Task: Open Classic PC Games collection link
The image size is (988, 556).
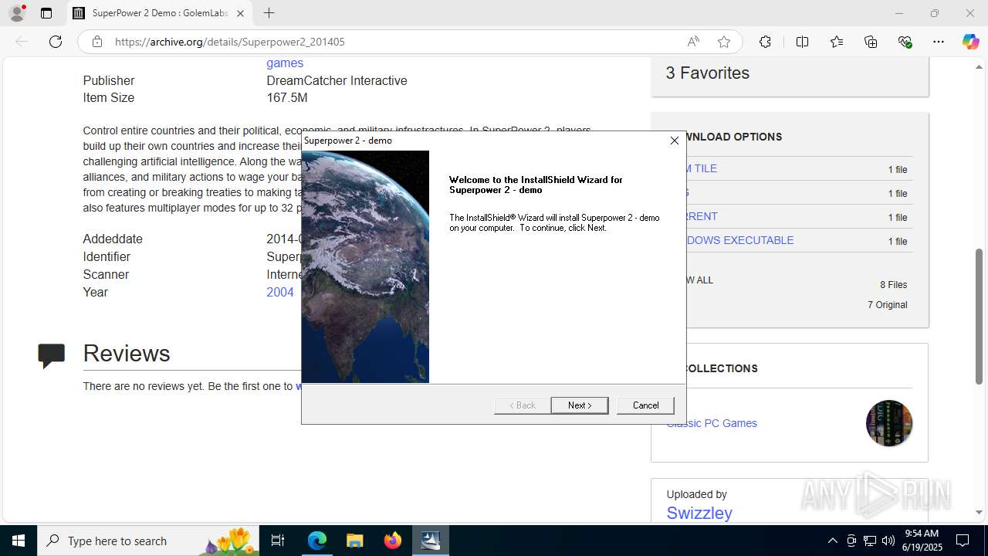Action: (x=712, y=423)
